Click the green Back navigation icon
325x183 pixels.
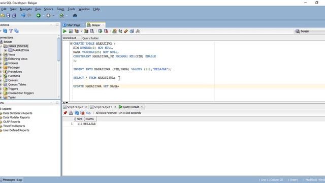click(x=39, y=16)
